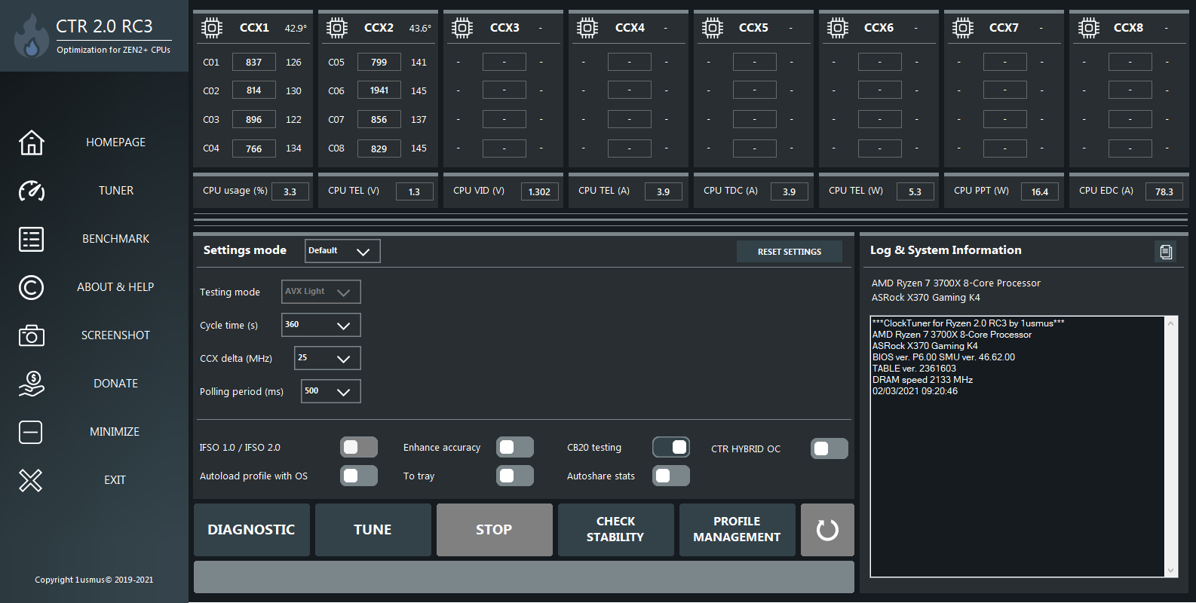
Task: Click C08 frequency field 829
Action: pyautogui.click(x=379, y=148)
